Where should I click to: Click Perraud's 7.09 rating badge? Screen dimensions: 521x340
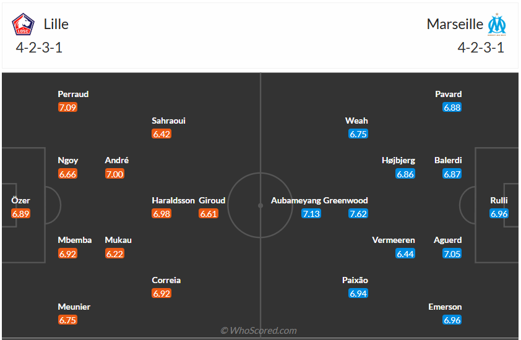67,108
